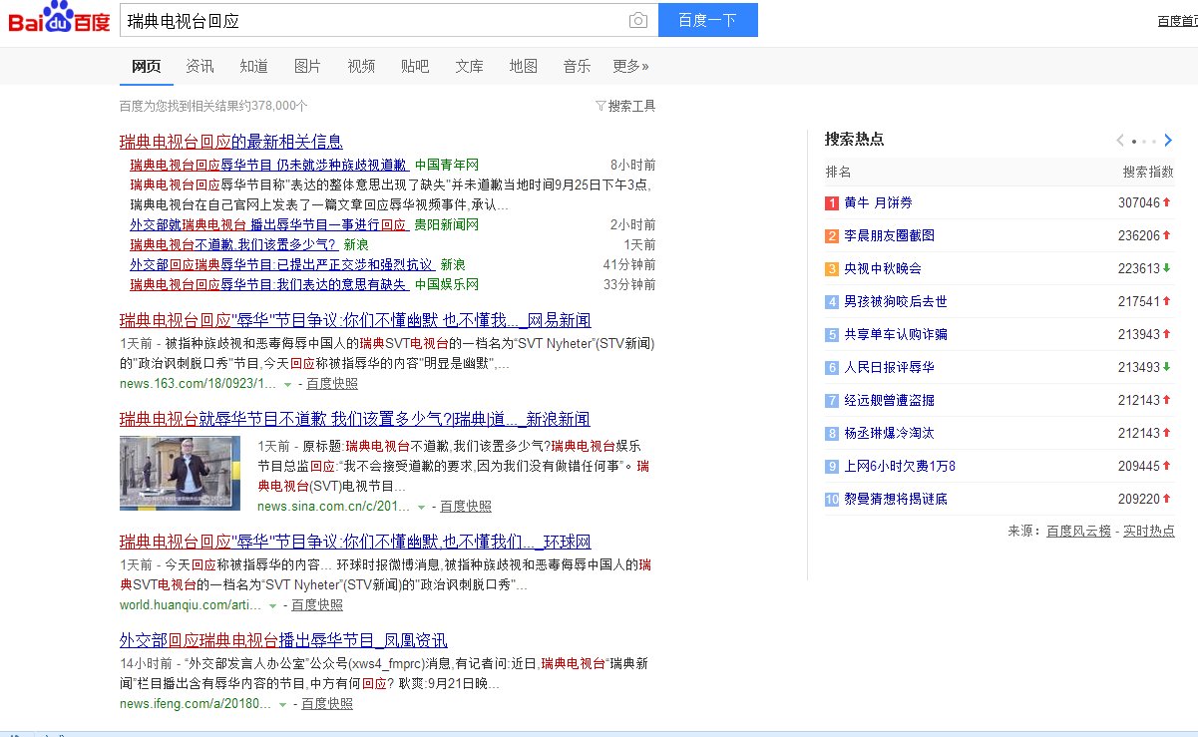Open the Sina news result thumbnail
Viewport: 1198px width, 737px height.
pos(180,475)
